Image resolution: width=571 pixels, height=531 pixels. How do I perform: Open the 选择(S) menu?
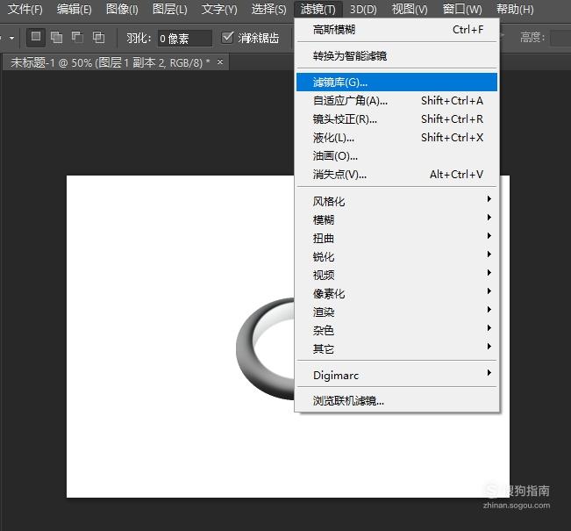[268, 9]
